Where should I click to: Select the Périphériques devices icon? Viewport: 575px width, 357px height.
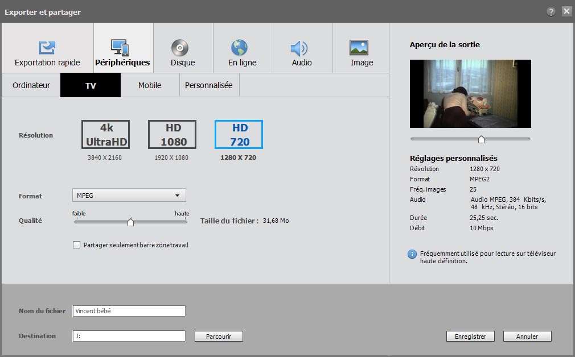(120, 48)
